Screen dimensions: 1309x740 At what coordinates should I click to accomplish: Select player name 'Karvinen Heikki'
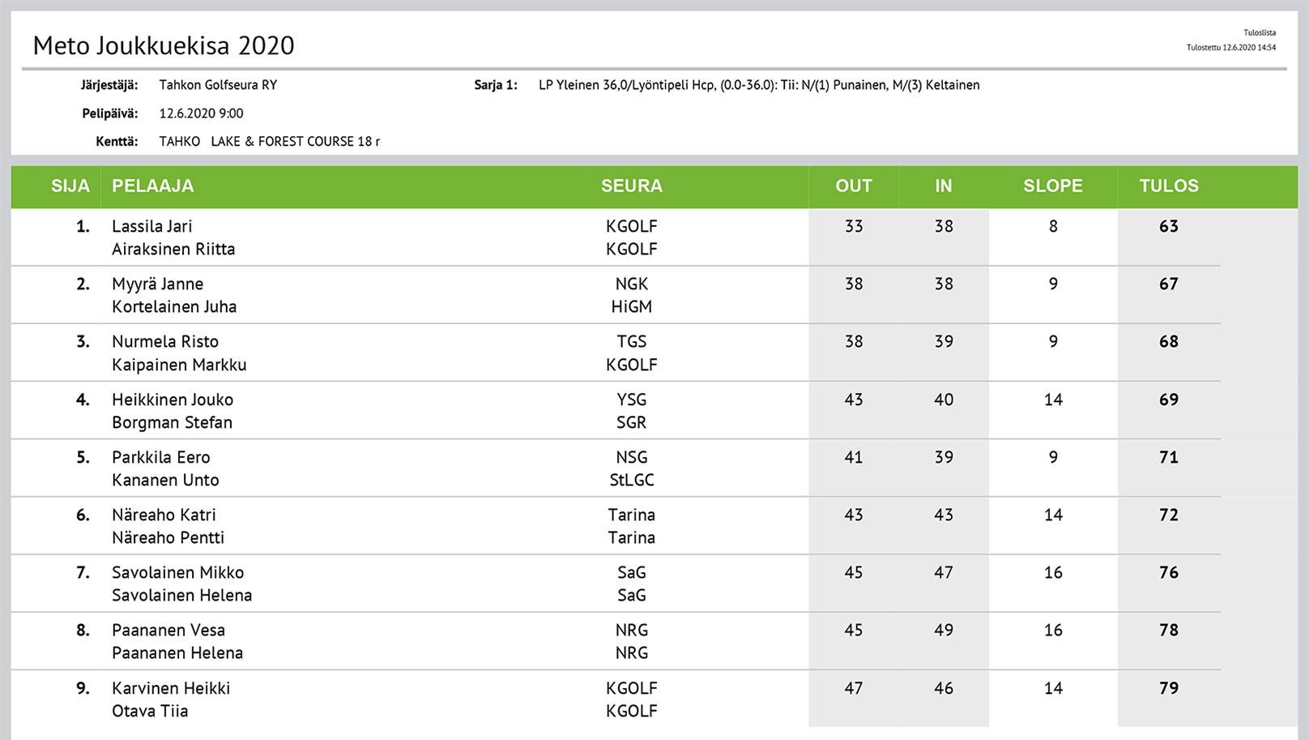tap(171, 688)
